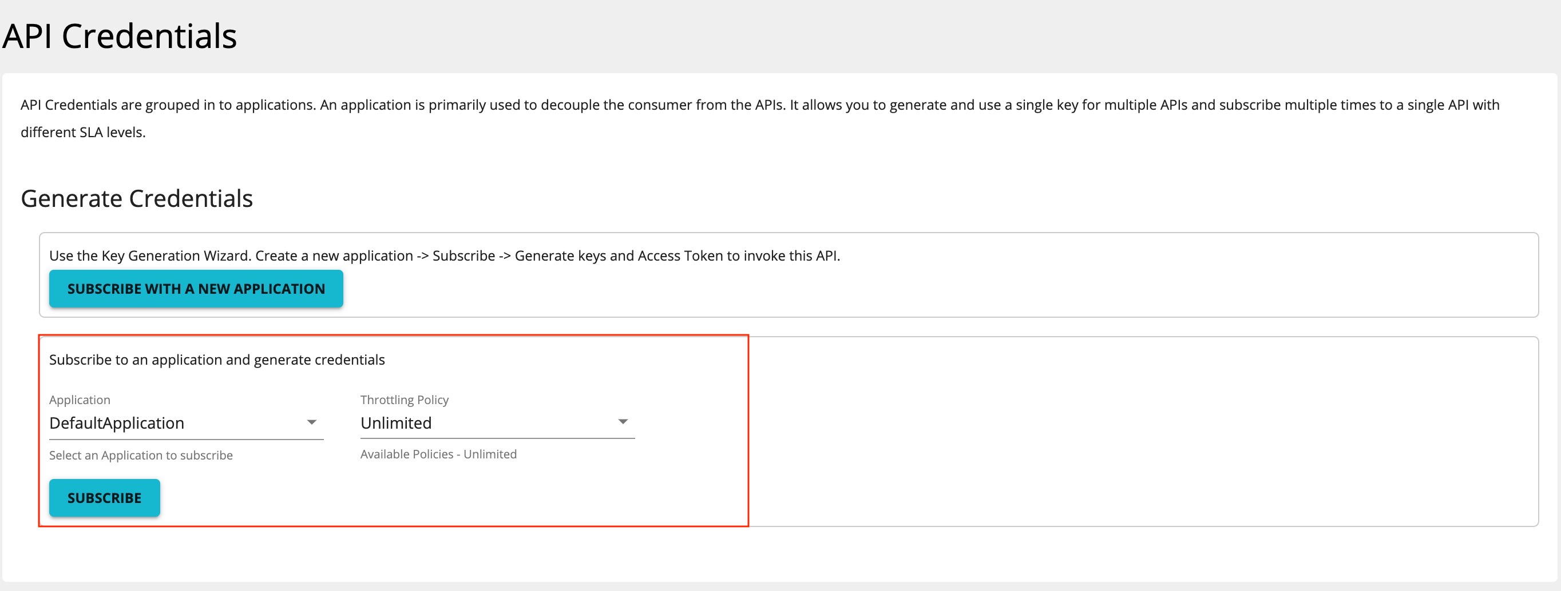Screen dimensions: 1561x591
Task: Click the API Credentials page title
Action: 120,36
